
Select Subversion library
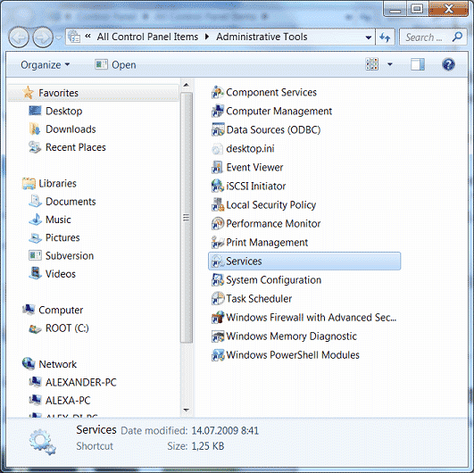pos(70,256)
